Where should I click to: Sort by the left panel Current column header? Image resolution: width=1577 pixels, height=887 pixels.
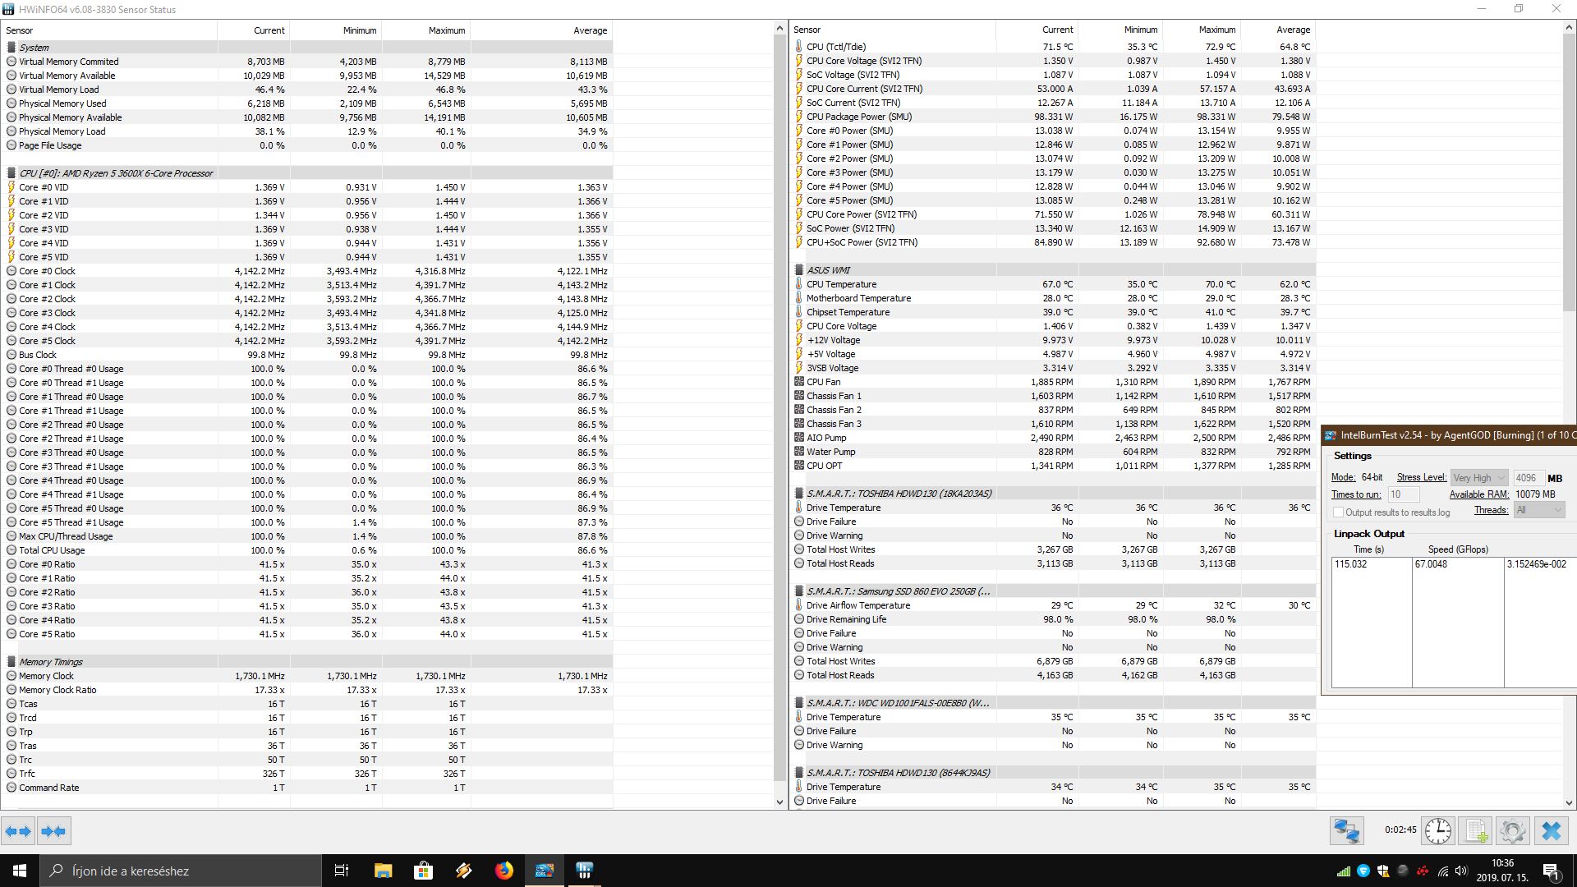point(254,30)
